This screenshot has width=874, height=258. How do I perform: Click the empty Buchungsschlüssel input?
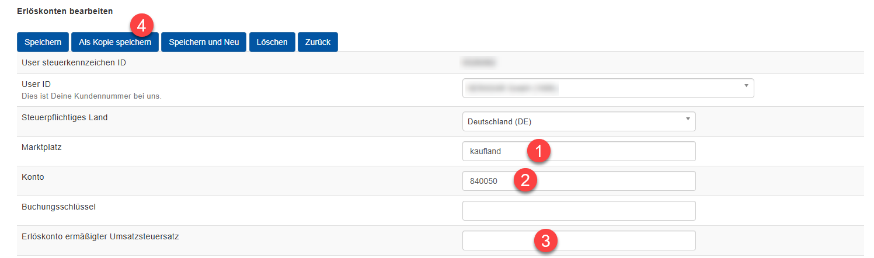click(x=579, y=211)
